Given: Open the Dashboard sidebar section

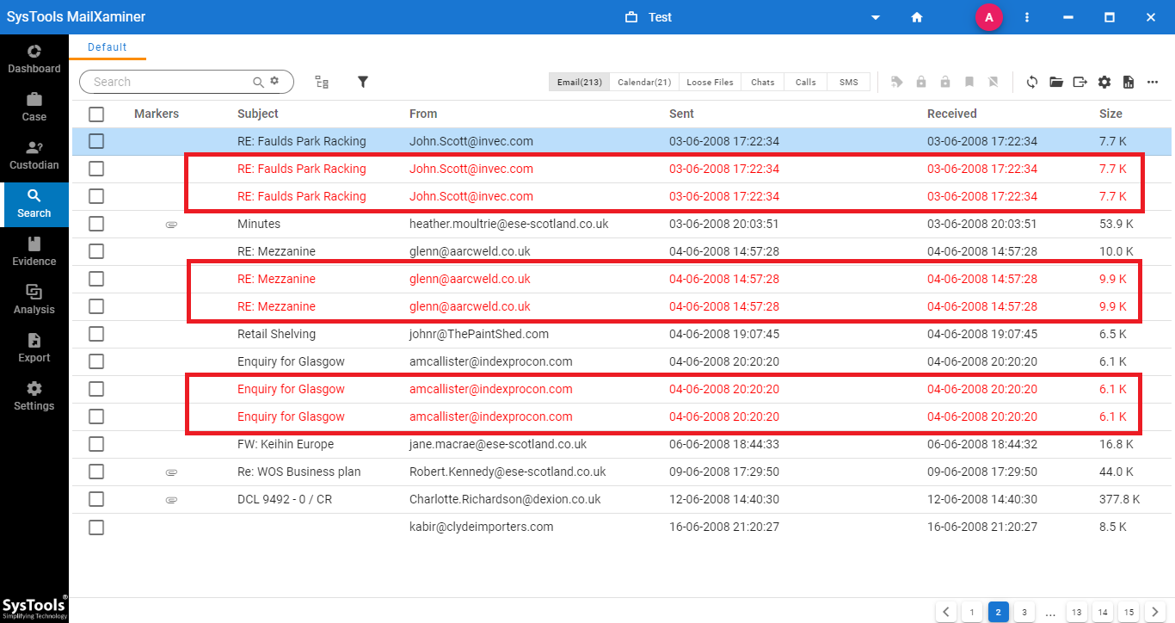Looking at the screenshot, I should point(34,59).
